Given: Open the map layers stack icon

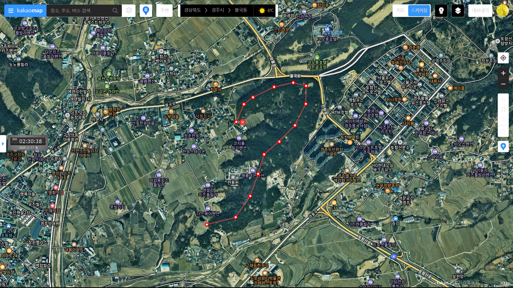Looking at the screenshot, I should (458, 11).
